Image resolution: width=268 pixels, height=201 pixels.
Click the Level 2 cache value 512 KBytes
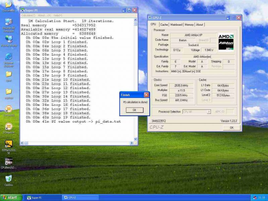(223, 95)
